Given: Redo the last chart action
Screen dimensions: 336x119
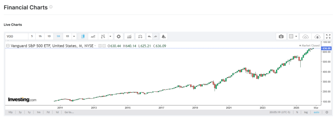Looking at the screenshot, I should 155,36.
